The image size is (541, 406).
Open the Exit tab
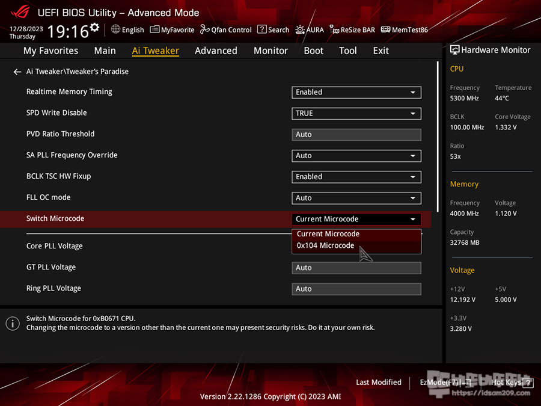coord(381,51)
